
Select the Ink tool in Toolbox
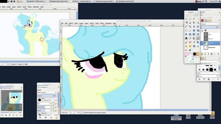[x=198, y=42]
